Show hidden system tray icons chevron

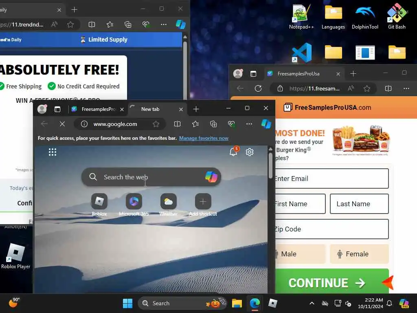pyautogui.click(x=312, y=303)
